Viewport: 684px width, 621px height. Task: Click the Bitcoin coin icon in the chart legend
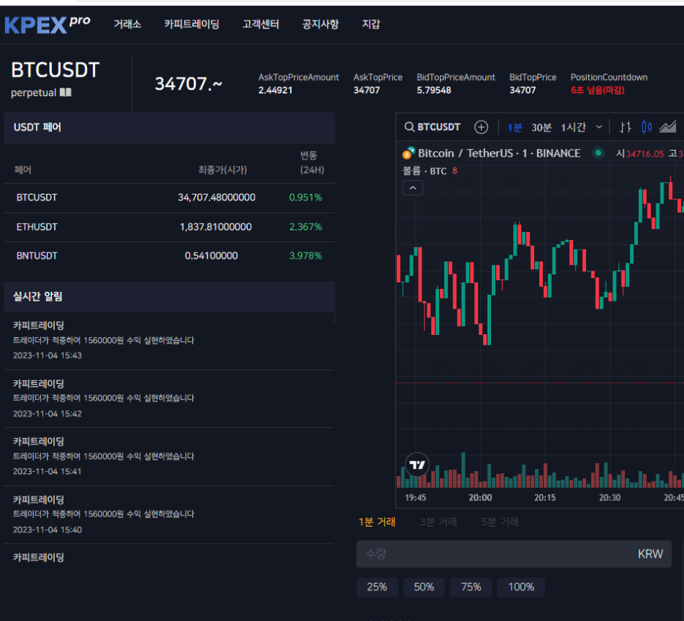(x=408, y=154)
